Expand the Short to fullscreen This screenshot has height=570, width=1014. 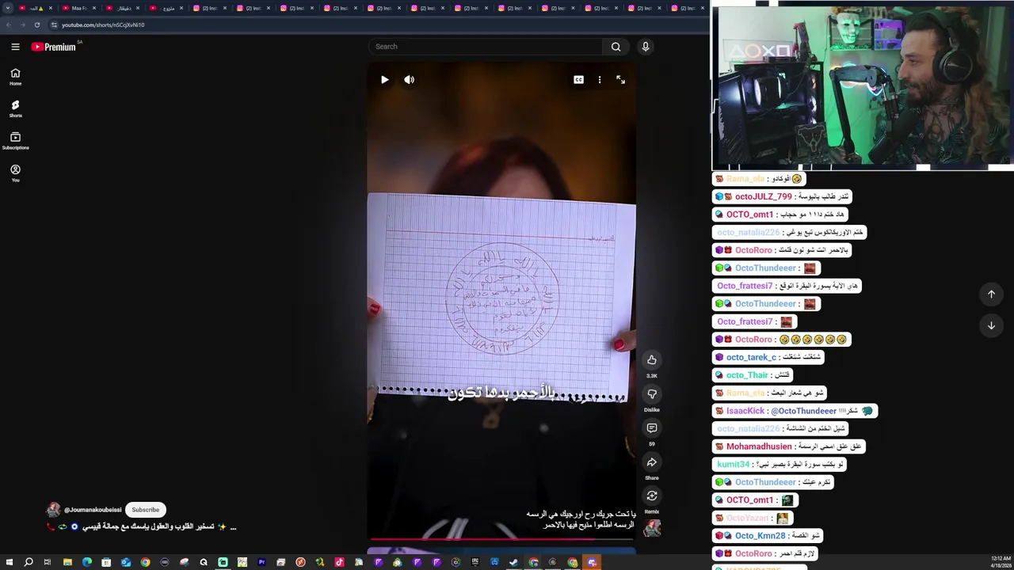[x=620, y=79]
